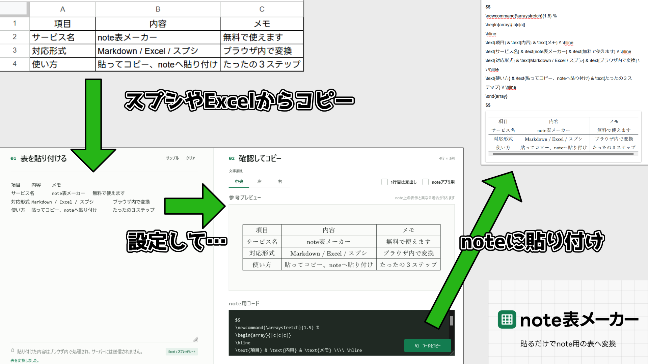
Task: Click note上の表示と異なる場合があります notice
Action: pos(425,198)
